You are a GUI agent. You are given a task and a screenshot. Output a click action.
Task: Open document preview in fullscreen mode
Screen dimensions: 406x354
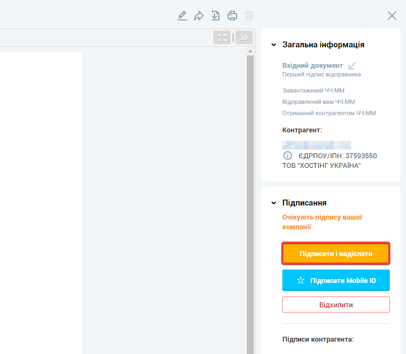tap(222, 37)
